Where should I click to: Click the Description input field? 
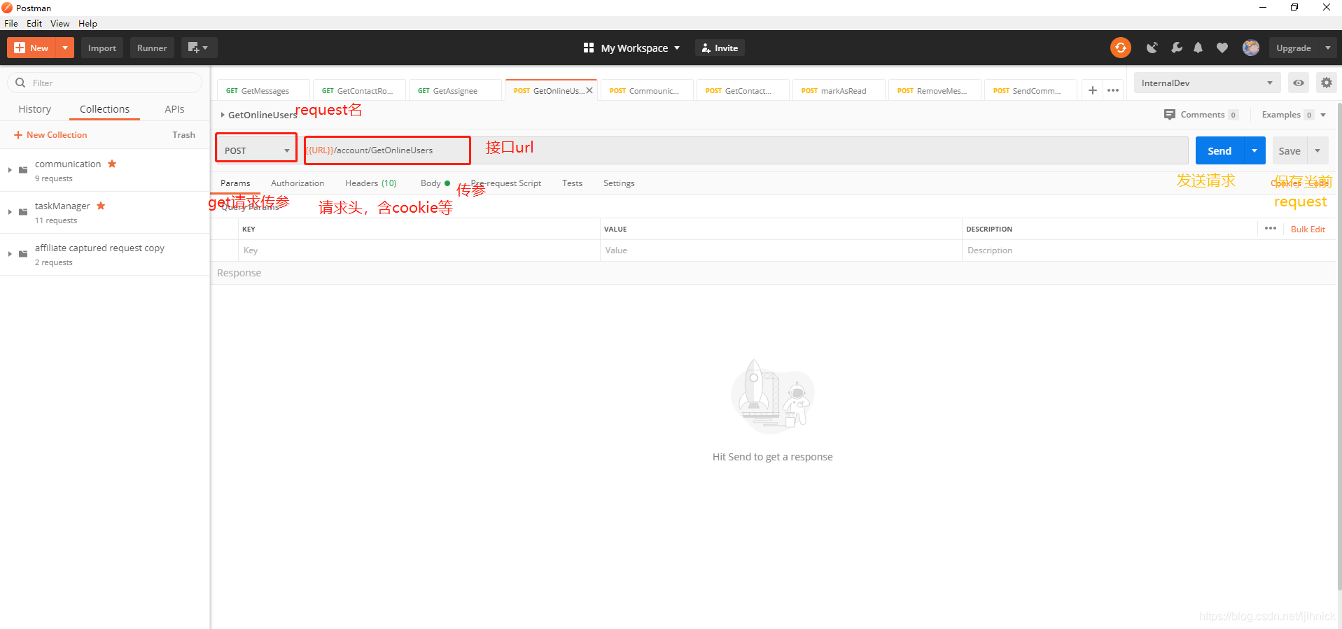[x=1148, y=250]
